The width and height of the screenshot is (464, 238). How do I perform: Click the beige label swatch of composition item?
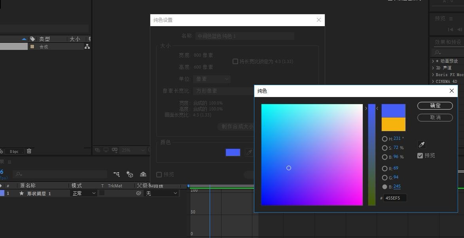click(32, 47)
